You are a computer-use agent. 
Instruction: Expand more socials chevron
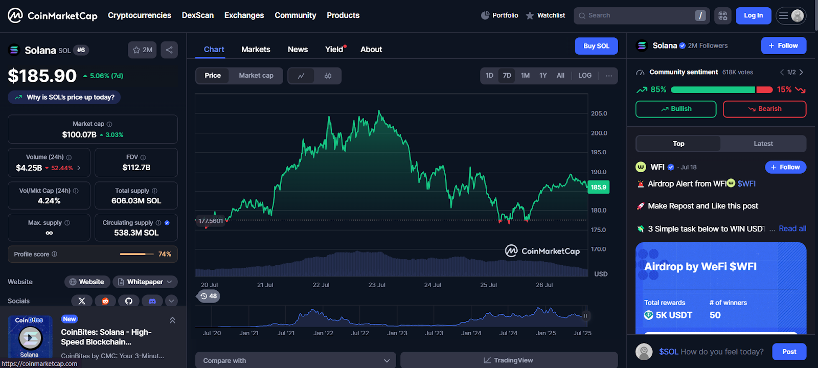coord(171,301)
